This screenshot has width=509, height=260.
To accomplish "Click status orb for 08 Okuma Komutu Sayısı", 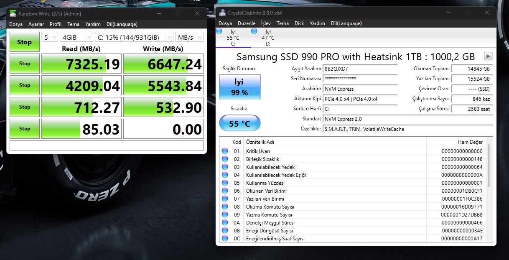I will (x=225, y=206).
